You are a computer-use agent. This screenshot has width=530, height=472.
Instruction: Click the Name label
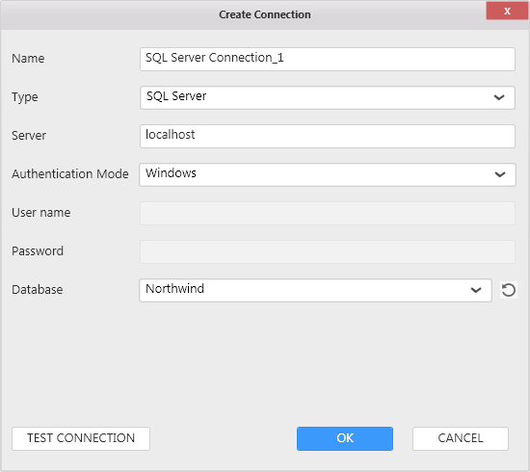click(28, 59)
